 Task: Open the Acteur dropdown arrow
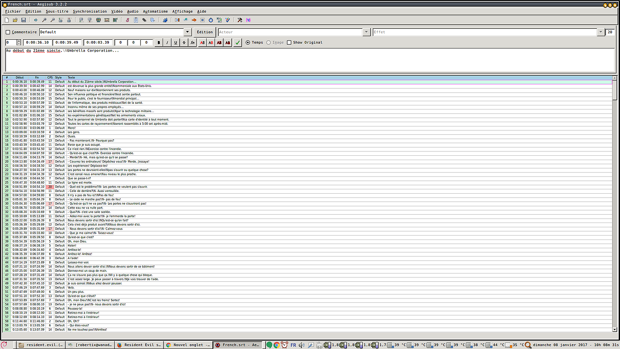pos(366,32)
